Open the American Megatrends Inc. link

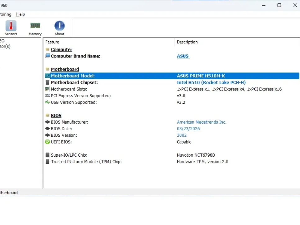(x=202, y=122)
